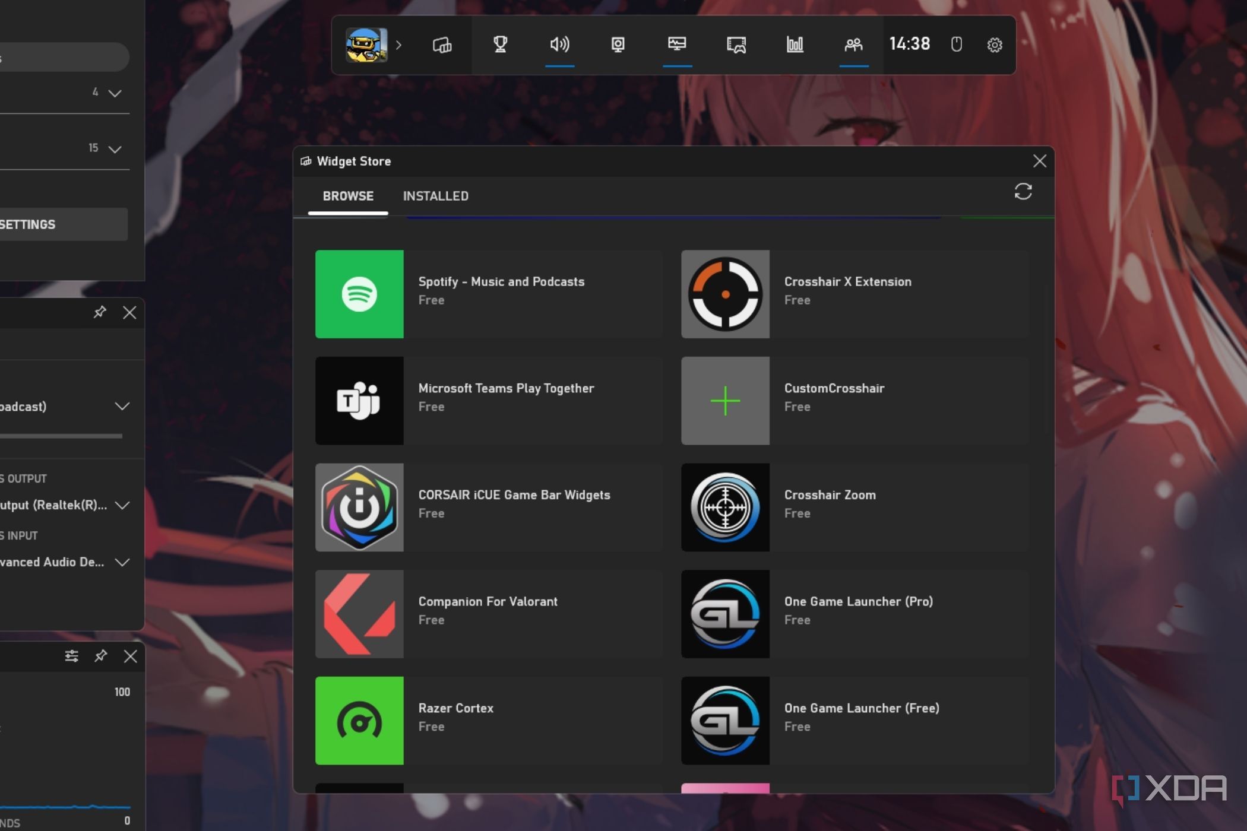1247x831 pixels.
Task: Click the 14:38 clock in Game Bar
Action: pos(909,45)
